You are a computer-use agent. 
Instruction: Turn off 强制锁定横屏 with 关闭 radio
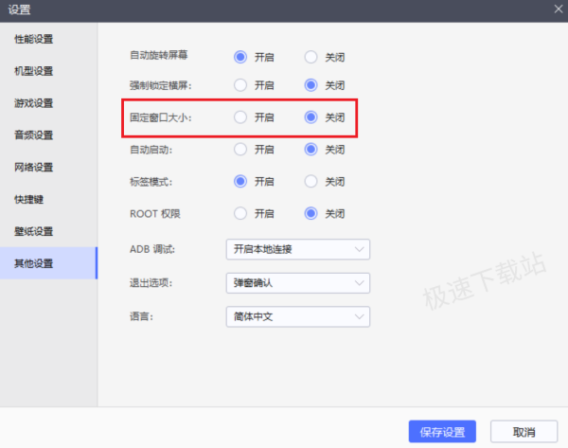click(311, 85)
